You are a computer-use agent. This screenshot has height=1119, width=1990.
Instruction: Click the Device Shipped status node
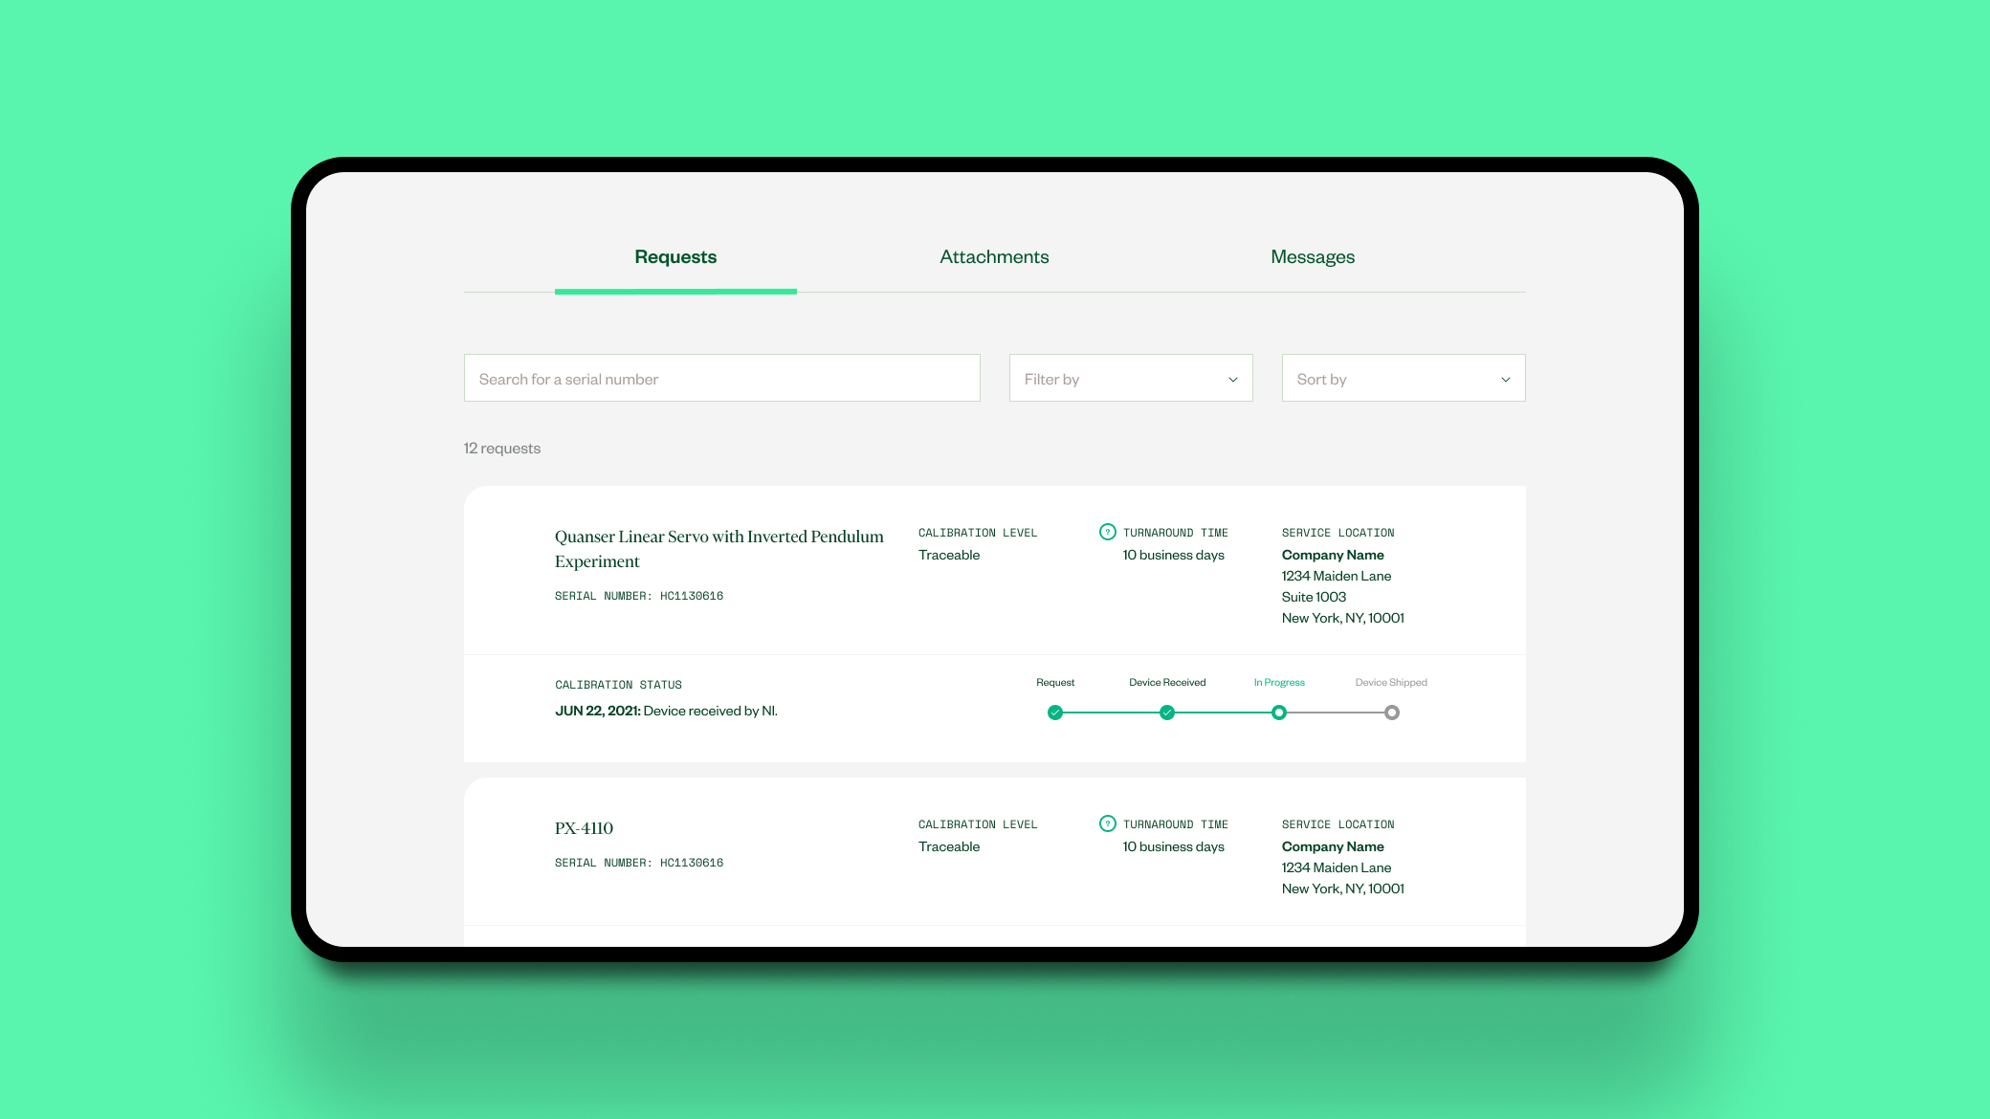pos(1392,713)
